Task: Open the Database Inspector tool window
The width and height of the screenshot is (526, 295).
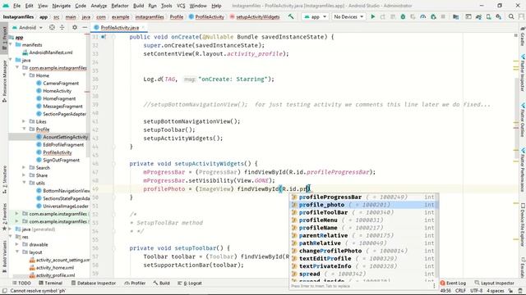Action: click(x=94, y=283)
